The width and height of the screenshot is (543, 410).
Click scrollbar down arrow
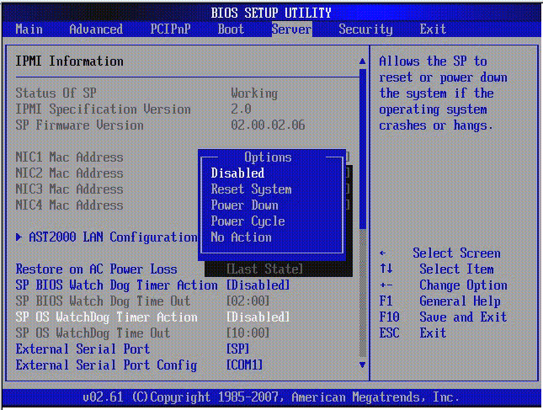pyautogui.click(x=363, y=365)
